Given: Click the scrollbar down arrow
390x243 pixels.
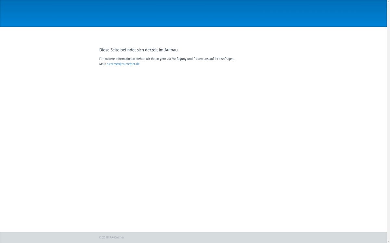Looking at the screenshot, I should click(388, 241).
